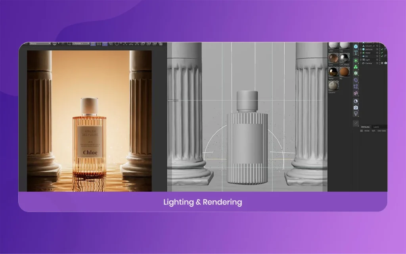The height and width of the screenshot is (254, 406).
Task: Toggle layer square on Light row
Action: [377, 60]
